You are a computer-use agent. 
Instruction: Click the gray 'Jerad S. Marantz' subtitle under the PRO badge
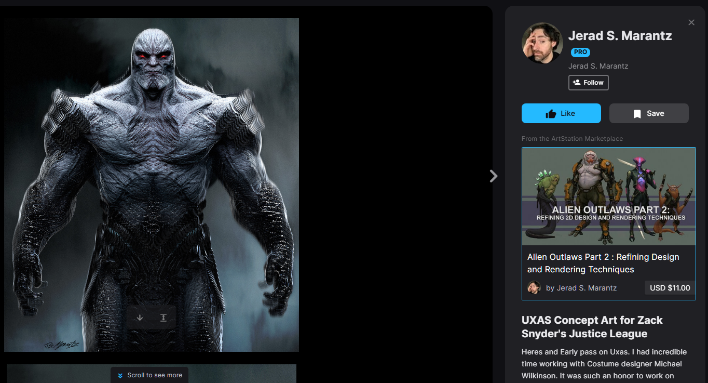[598, 66]
